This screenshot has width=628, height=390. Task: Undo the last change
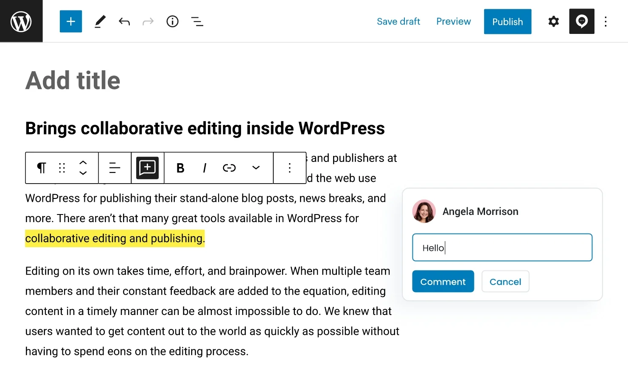tap(124, 22)
